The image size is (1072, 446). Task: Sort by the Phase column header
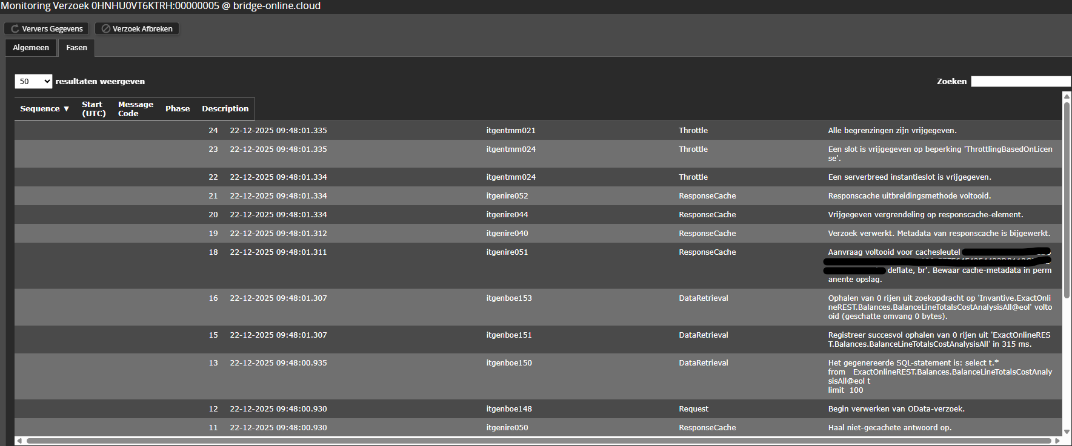click(178, 109)
